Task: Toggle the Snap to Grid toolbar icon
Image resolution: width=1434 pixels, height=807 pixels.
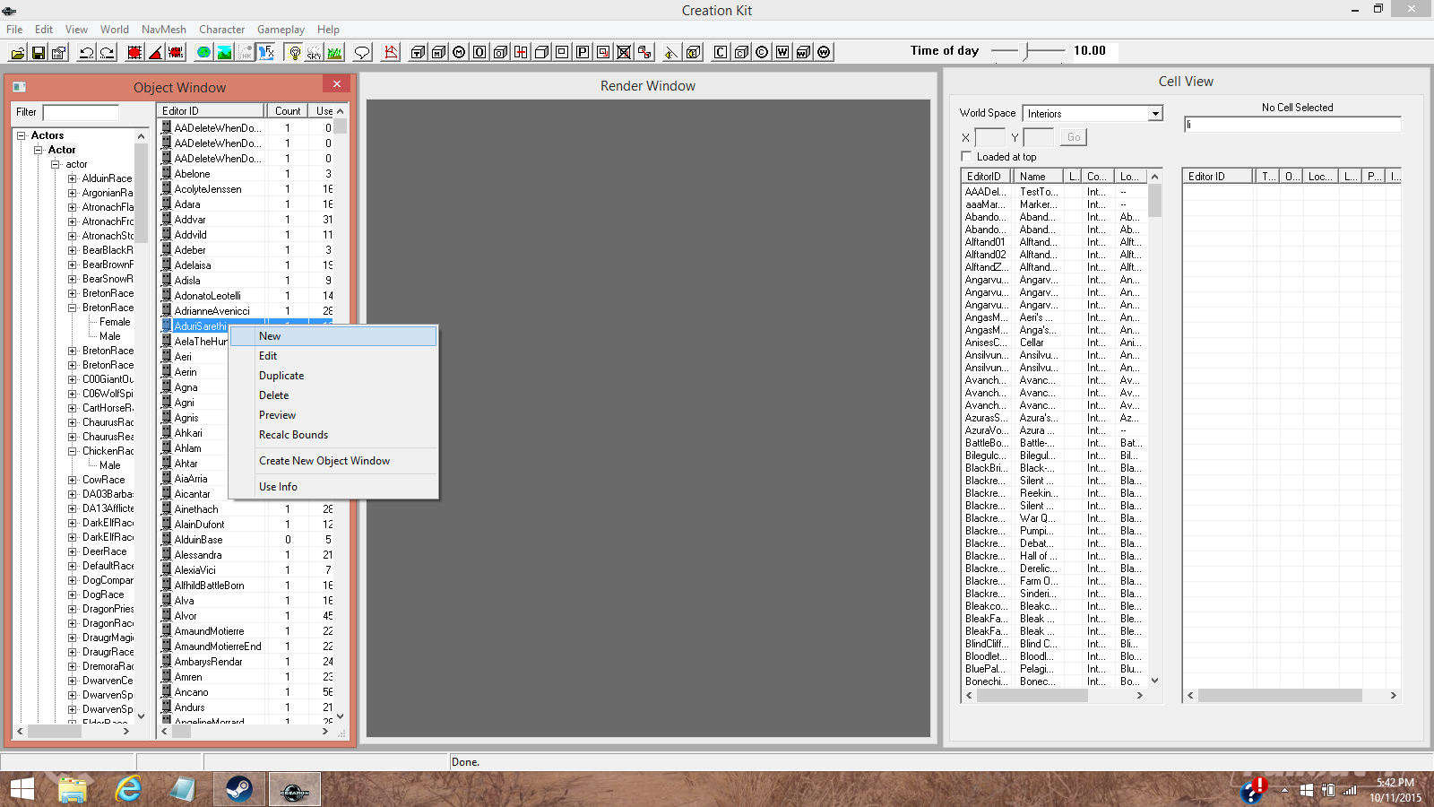Action: tap(134, 52)
